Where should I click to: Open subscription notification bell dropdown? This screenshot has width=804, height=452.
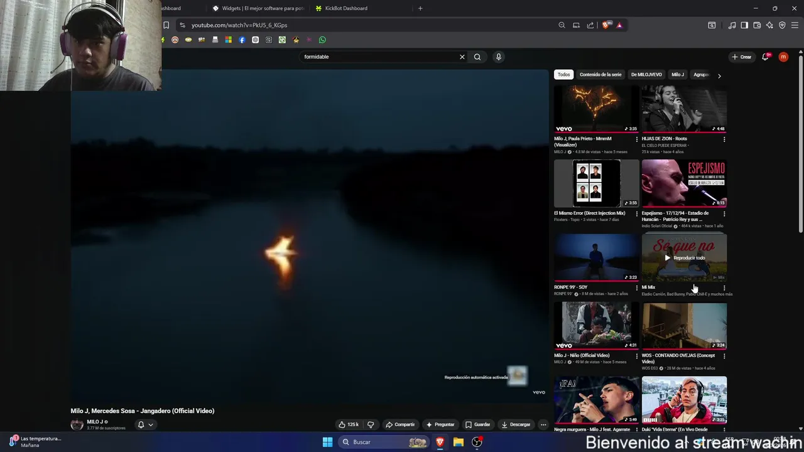[145, 424]
